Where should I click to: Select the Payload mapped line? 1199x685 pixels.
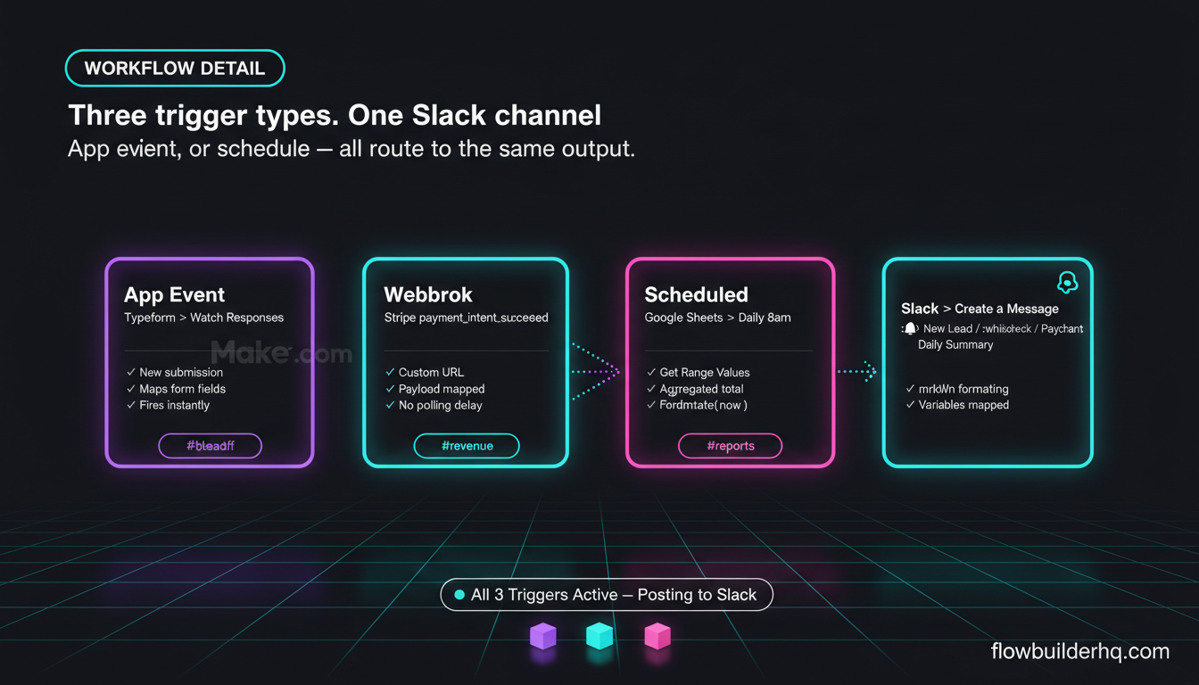[435, 389]
